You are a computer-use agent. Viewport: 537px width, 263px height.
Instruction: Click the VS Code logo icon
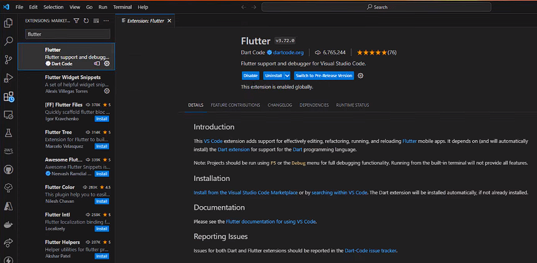(7, 7)
